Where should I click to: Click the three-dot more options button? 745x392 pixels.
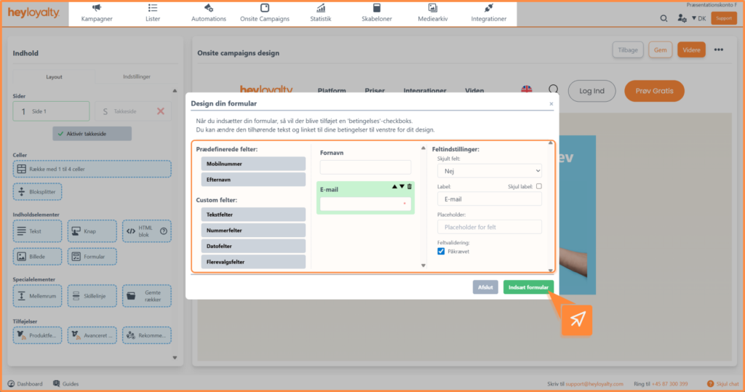(x=719, y=50)
